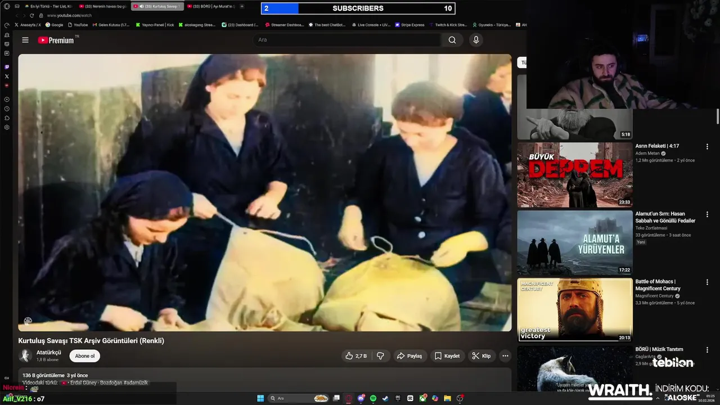Viewport: 720px width, 405px height.
Task: Open Opera GX menu logo
Action: click(7, 6)
